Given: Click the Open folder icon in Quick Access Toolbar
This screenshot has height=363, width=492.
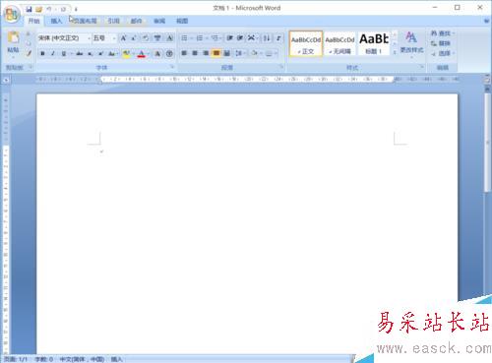Looking at the screenshot, I should tap(39, 9).
